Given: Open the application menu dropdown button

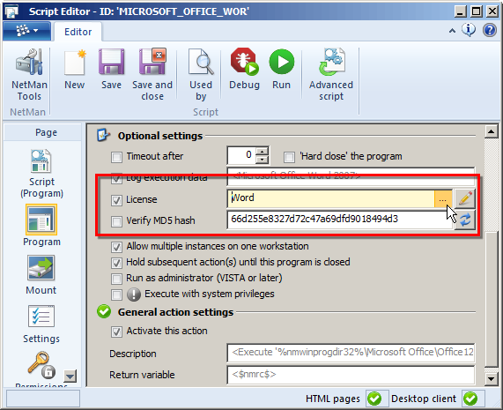Looking at the screenshot, I should (26, 31).
